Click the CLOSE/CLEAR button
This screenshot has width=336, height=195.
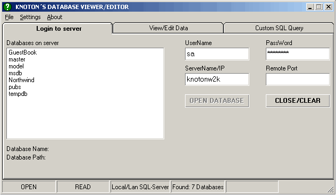298,101
